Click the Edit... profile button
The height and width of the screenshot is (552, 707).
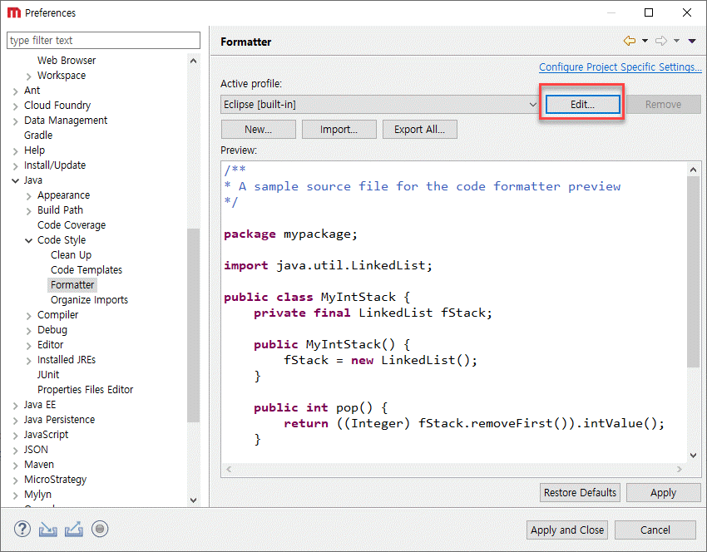point(582,105)
